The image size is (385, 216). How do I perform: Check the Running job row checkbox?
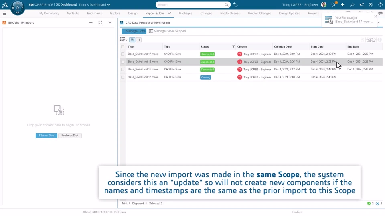(123, 77)
